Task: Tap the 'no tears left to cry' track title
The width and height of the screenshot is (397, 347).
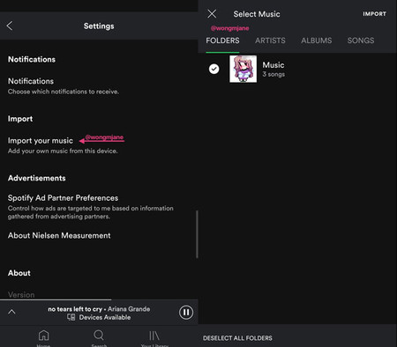Action: coord(75,309)
